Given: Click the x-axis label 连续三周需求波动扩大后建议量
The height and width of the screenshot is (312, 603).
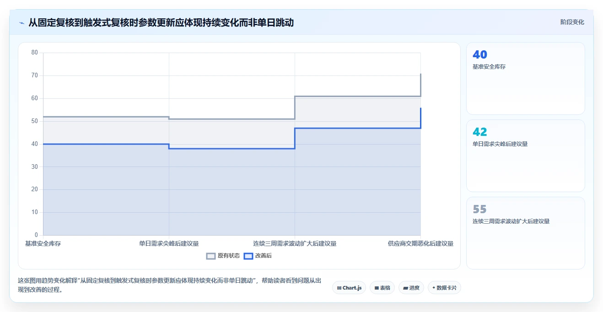Looking at the screenshot, I should pyautogui.click(x=295, y=244).
